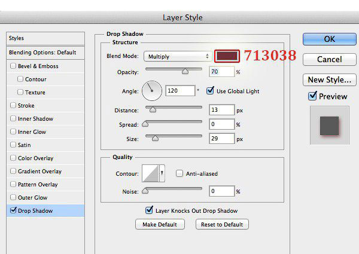Click the Make Default button

160,224
